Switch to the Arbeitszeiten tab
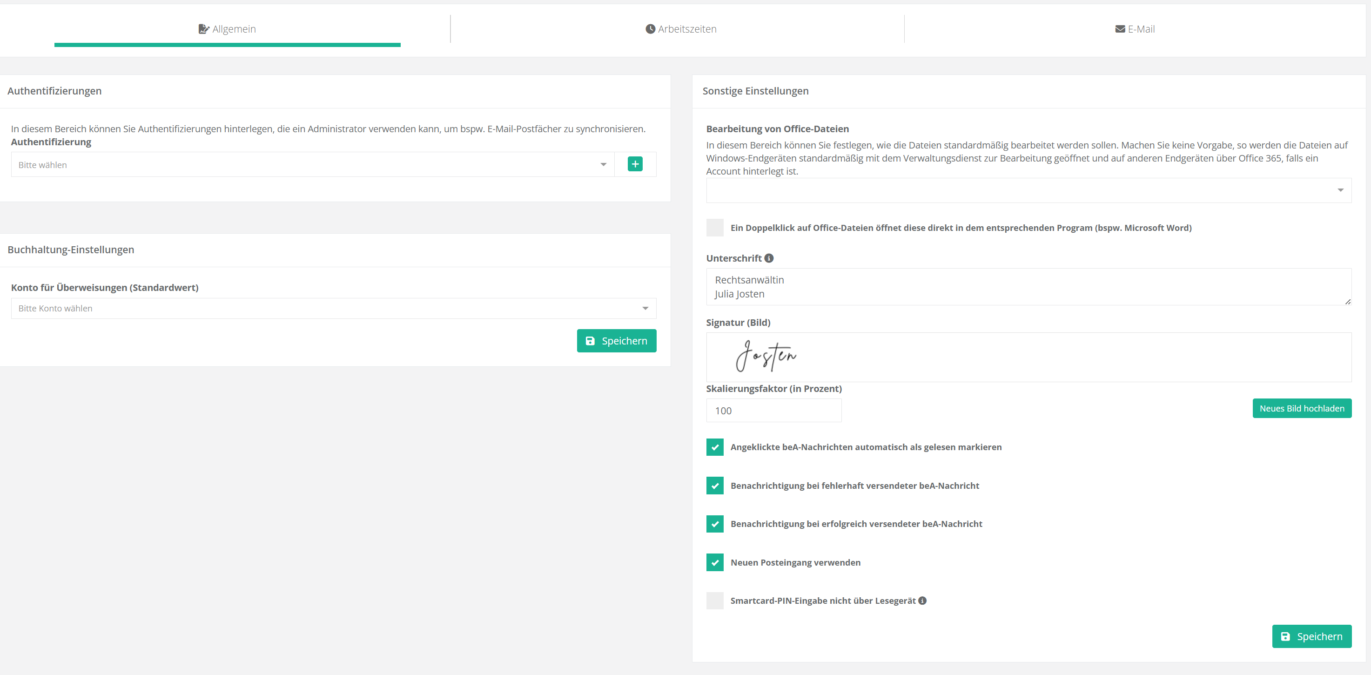Viewport: 1371px width, 675px height. (x=681, y=29)
